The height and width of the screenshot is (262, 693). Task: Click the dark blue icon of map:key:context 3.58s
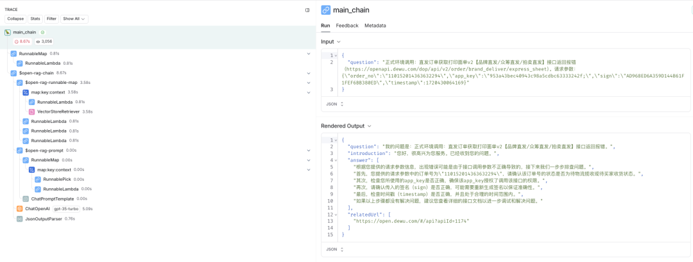26,92
